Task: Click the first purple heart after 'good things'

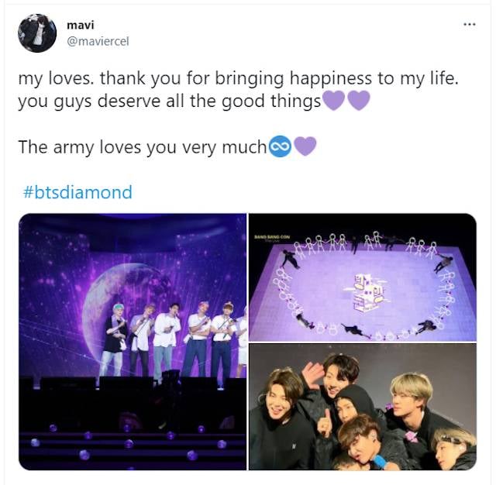Action: coord(333,101)
